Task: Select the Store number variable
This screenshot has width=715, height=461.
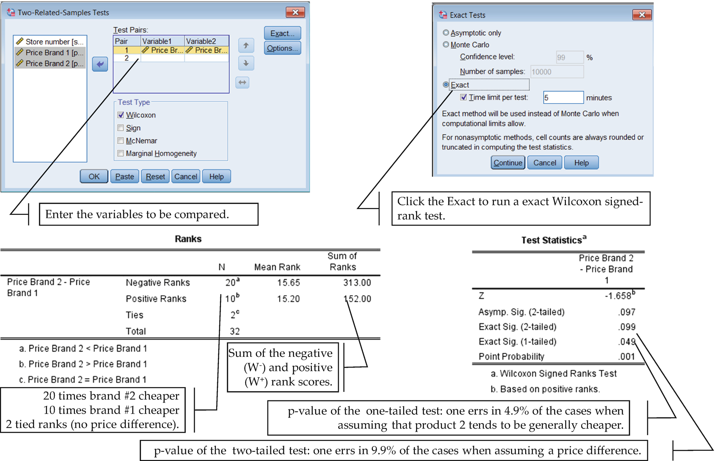Action: (x=50, y=42)
